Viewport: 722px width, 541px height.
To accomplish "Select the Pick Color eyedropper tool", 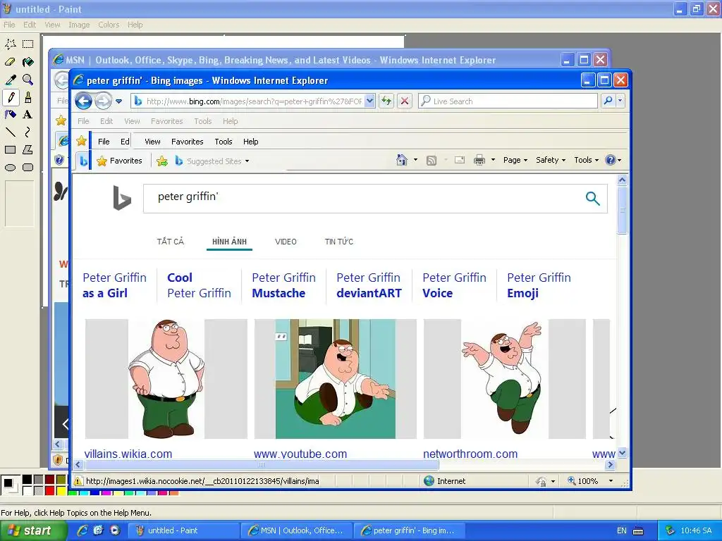I will tap(11, 80).
